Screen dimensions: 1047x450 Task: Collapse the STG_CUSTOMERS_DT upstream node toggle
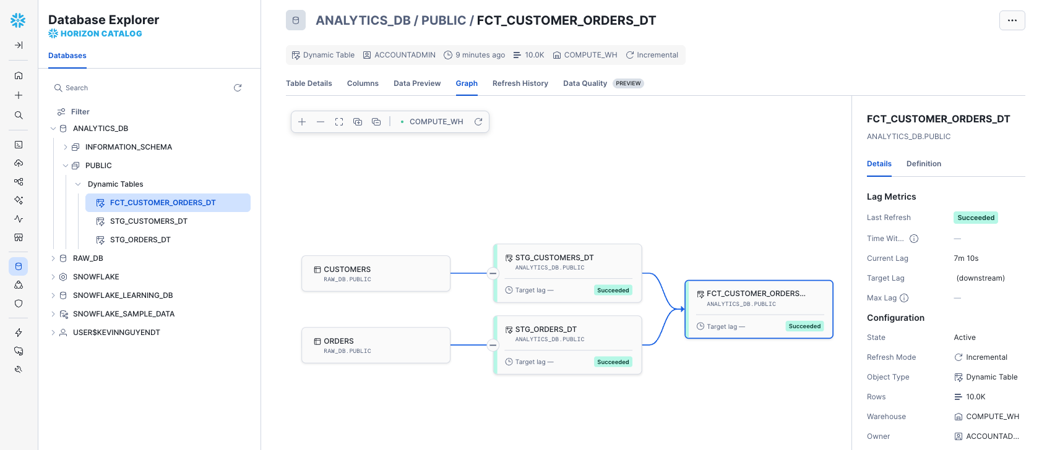pos(493,273)
